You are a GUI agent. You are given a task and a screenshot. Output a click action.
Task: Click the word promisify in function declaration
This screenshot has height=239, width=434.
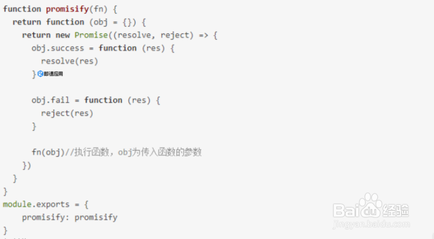[67, 9]
